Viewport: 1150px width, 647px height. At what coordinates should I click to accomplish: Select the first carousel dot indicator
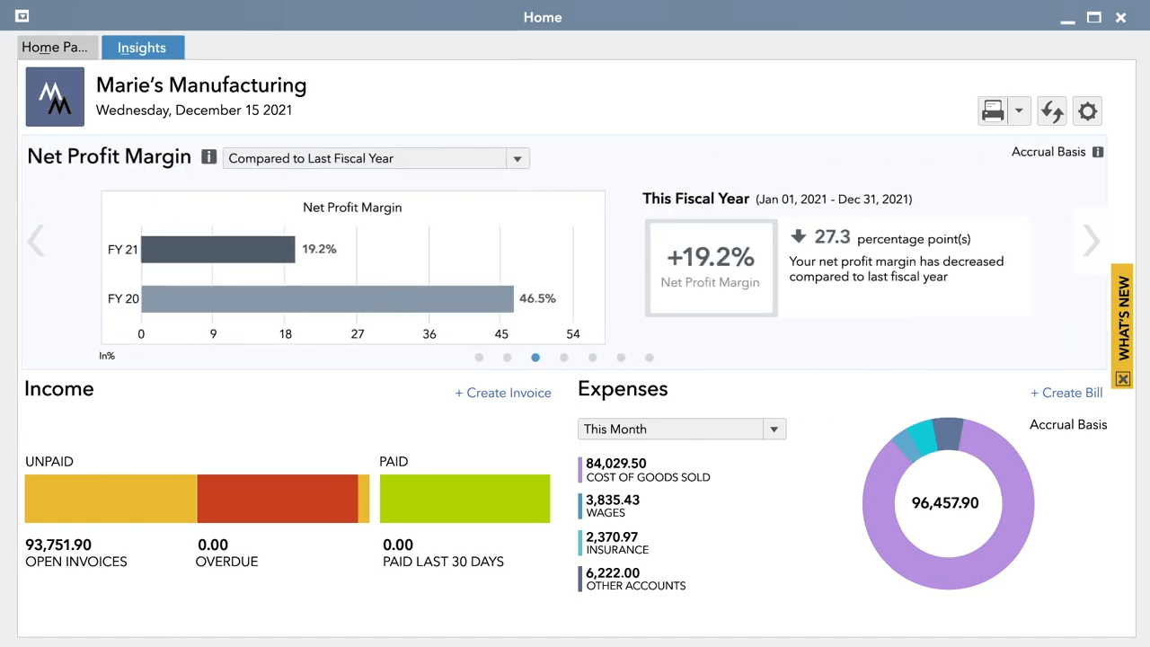point(479,357)
